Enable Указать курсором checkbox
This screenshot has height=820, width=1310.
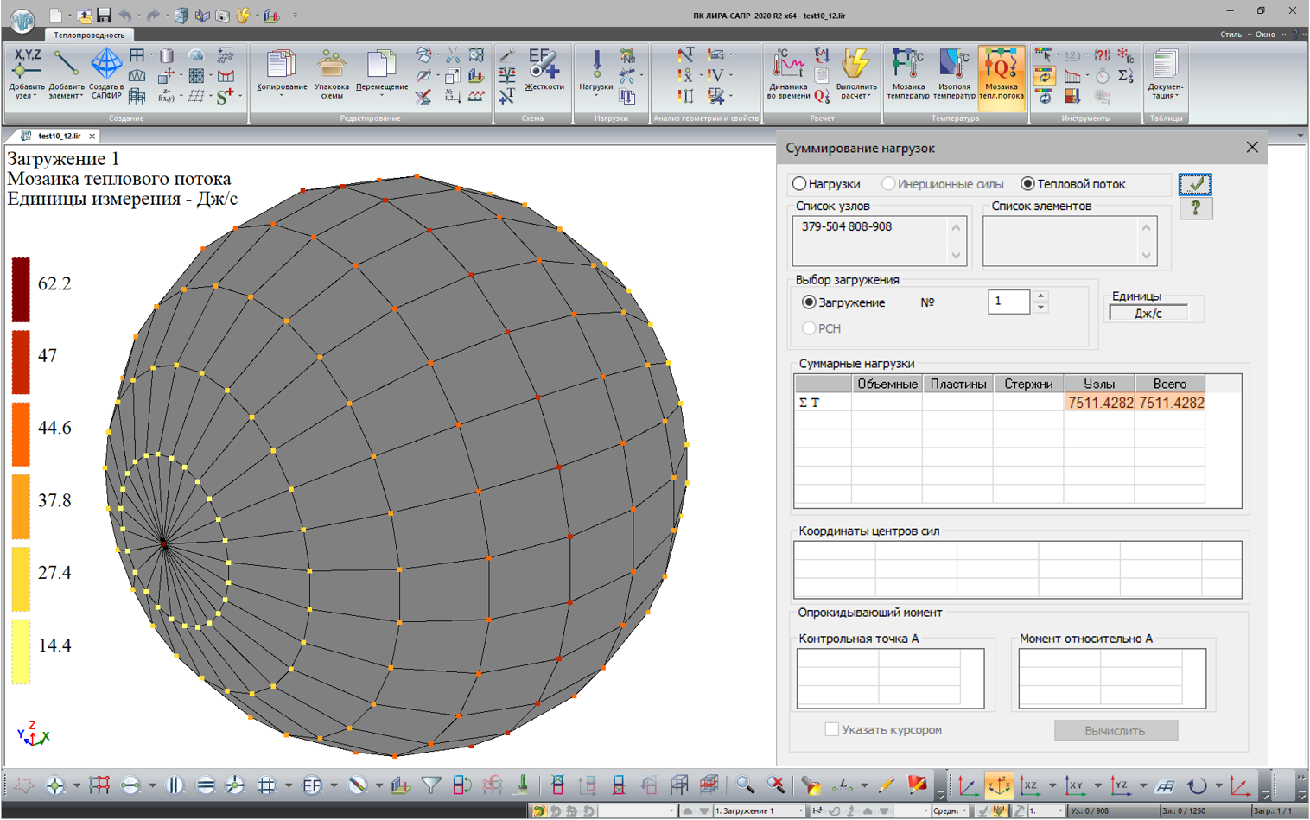tap(831, 730)
